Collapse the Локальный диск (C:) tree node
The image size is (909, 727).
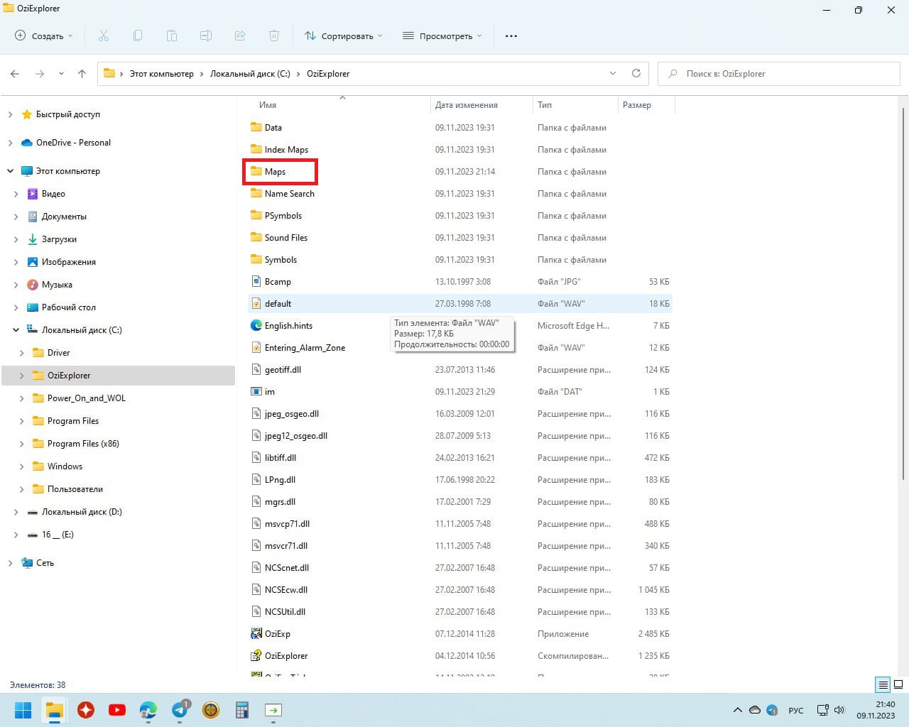click(16, 330)
